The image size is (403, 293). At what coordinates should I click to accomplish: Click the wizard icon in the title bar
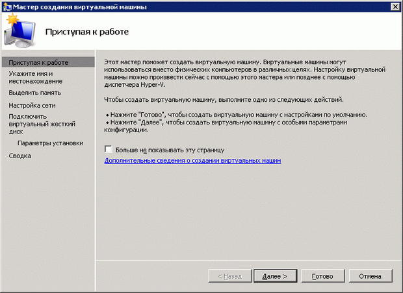pos(6,6)
